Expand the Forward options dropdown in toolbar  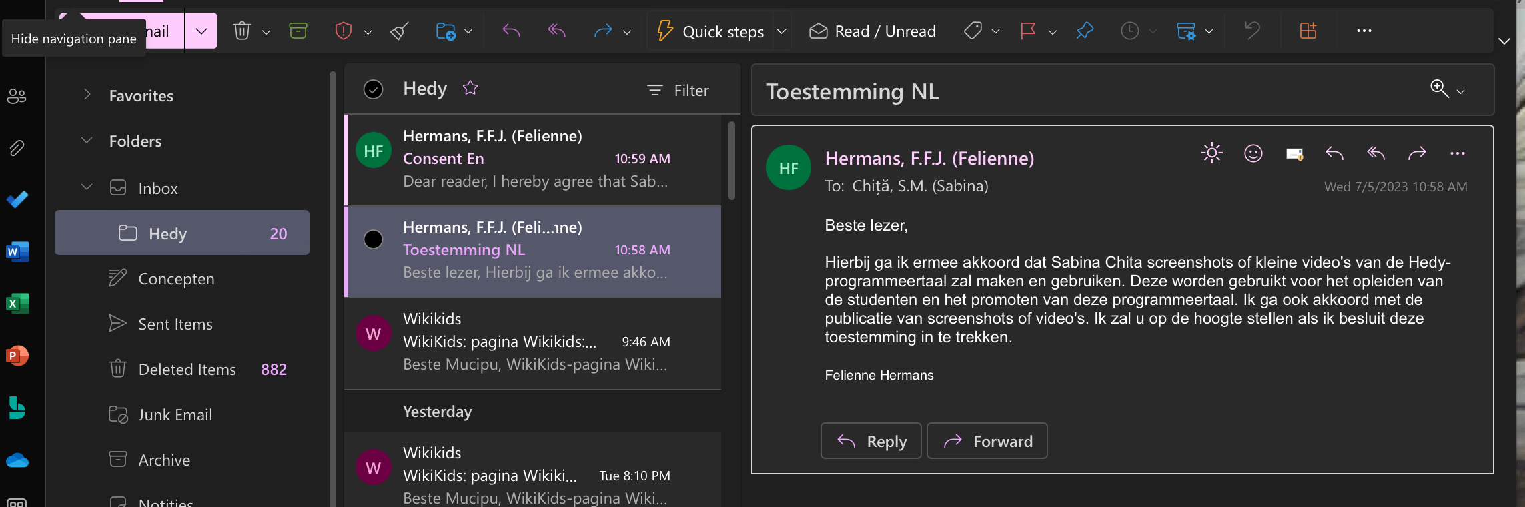click(x=627, y=32)
